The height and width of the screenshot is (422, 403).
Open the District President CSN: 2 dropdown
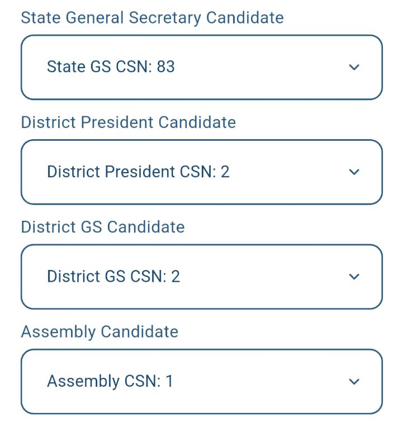(202, 172)
